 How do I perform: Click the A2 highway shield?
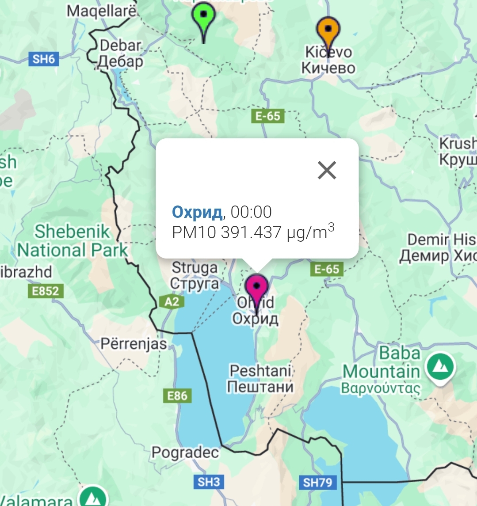point(172,302)
